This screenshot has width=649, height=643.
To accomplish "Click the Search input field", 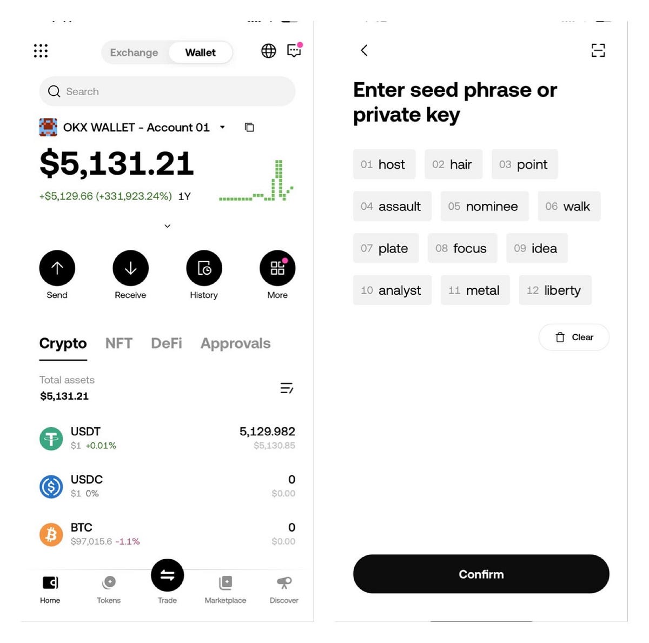I will pyautogui.click(x=167, y=91).
